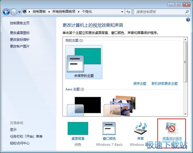The width and height of the screenshot is (193, 153).
Task: Click 个性化 breadcrumb item
Action: click(x=87, y=12)
